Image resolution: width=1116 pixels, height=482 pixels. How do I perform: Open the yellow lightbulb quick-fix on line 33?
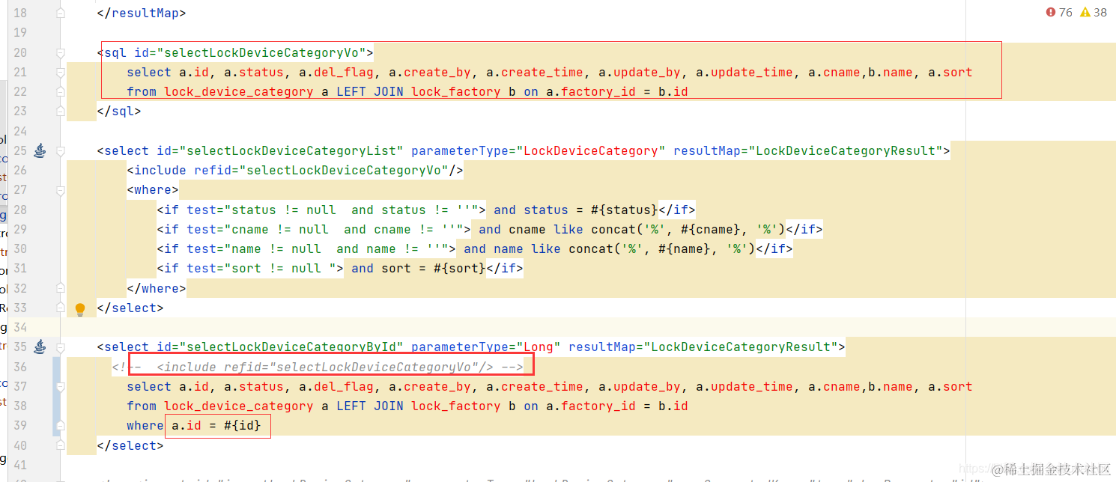[80, 308]
